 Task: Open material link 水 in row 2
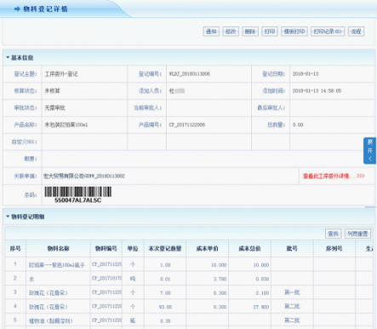pyautogui.click(x=31, y=279)
